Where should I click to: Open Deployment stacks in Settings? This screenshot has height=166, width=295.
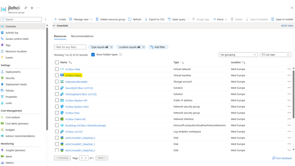coord(16,84)
